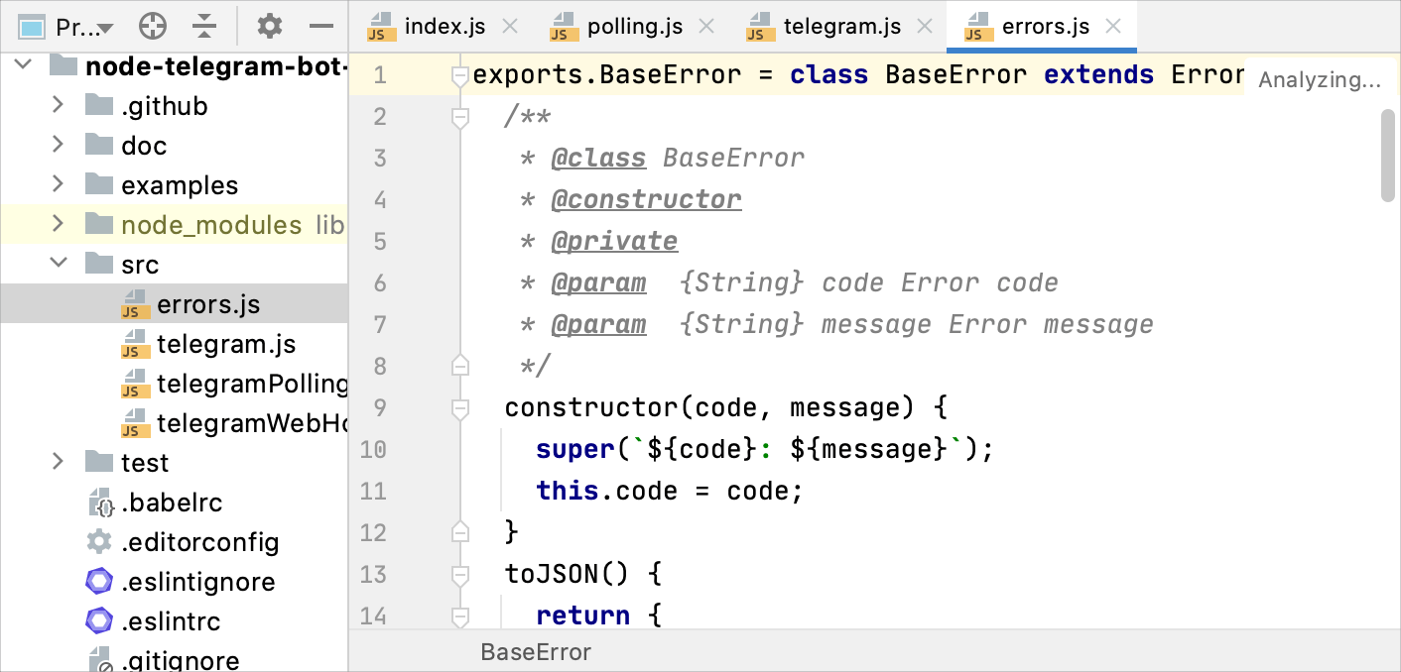Switch to the polling.js tab
This screenshot has height=672, width=1401.
(x=633, y=26)
